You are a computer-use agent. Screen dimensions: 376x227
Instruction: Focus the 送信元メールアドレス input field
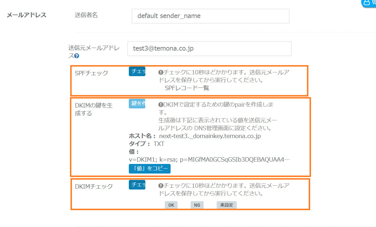point(209,49)
